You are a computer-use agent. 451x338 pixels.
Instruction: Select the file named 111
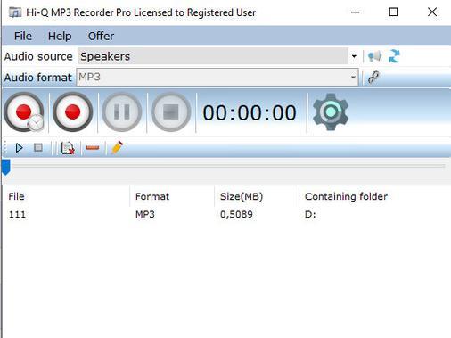[x=17, y=214]
